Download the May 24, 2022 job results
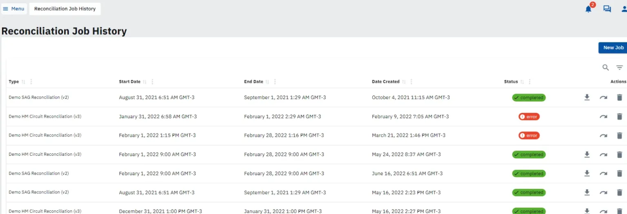The width and height of the screenshot is (627, 214). pyautogui.click(x=587, y=154)
